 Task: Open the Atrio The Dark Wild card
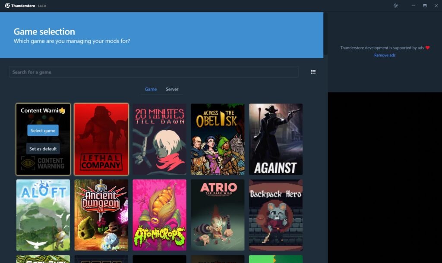(218, 215)
